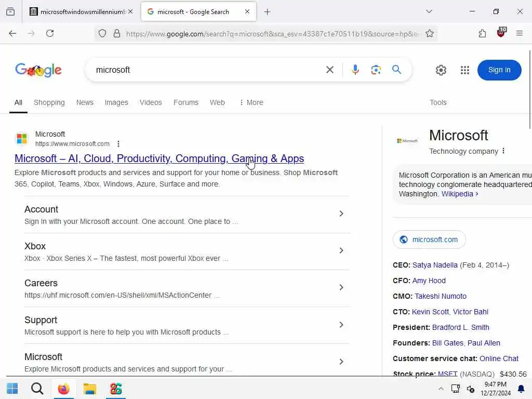Open the Firefox hamburger menu
This screenshot has height=399, width=532.
520,33
